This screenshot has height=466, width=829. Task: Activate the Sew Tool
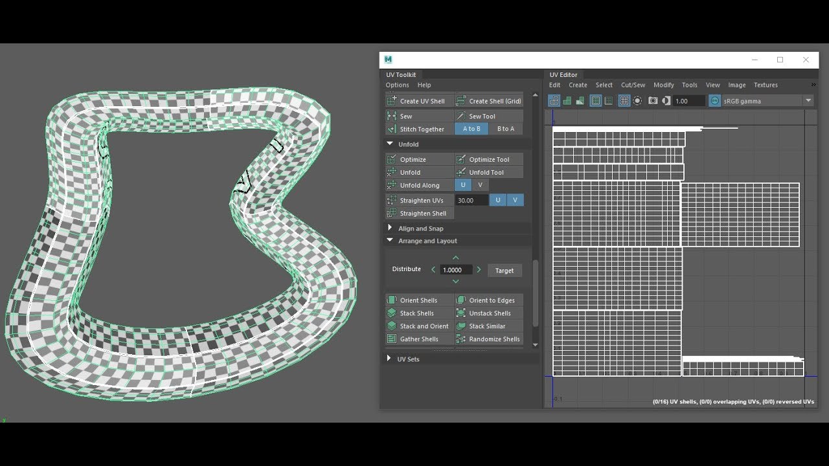point(489,116)
